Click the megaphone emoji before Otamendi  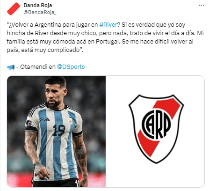pyautogui.click(x=11, y=67)
